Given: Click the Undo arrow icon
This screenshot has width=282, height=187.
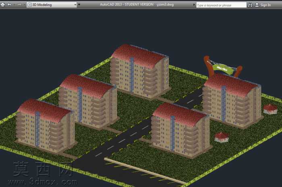Looking at the screenshot, I should pyautogui.click(x=10, y=5).
